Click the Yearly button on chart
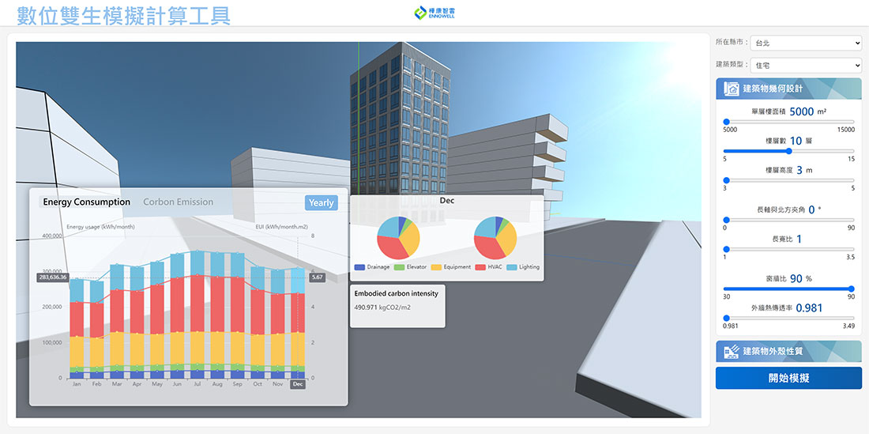The image size is (869, 434). coord(321,203)
